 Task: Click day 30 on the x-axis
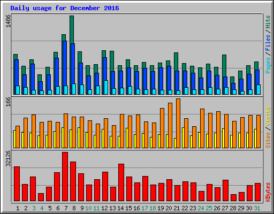[249, 208]
